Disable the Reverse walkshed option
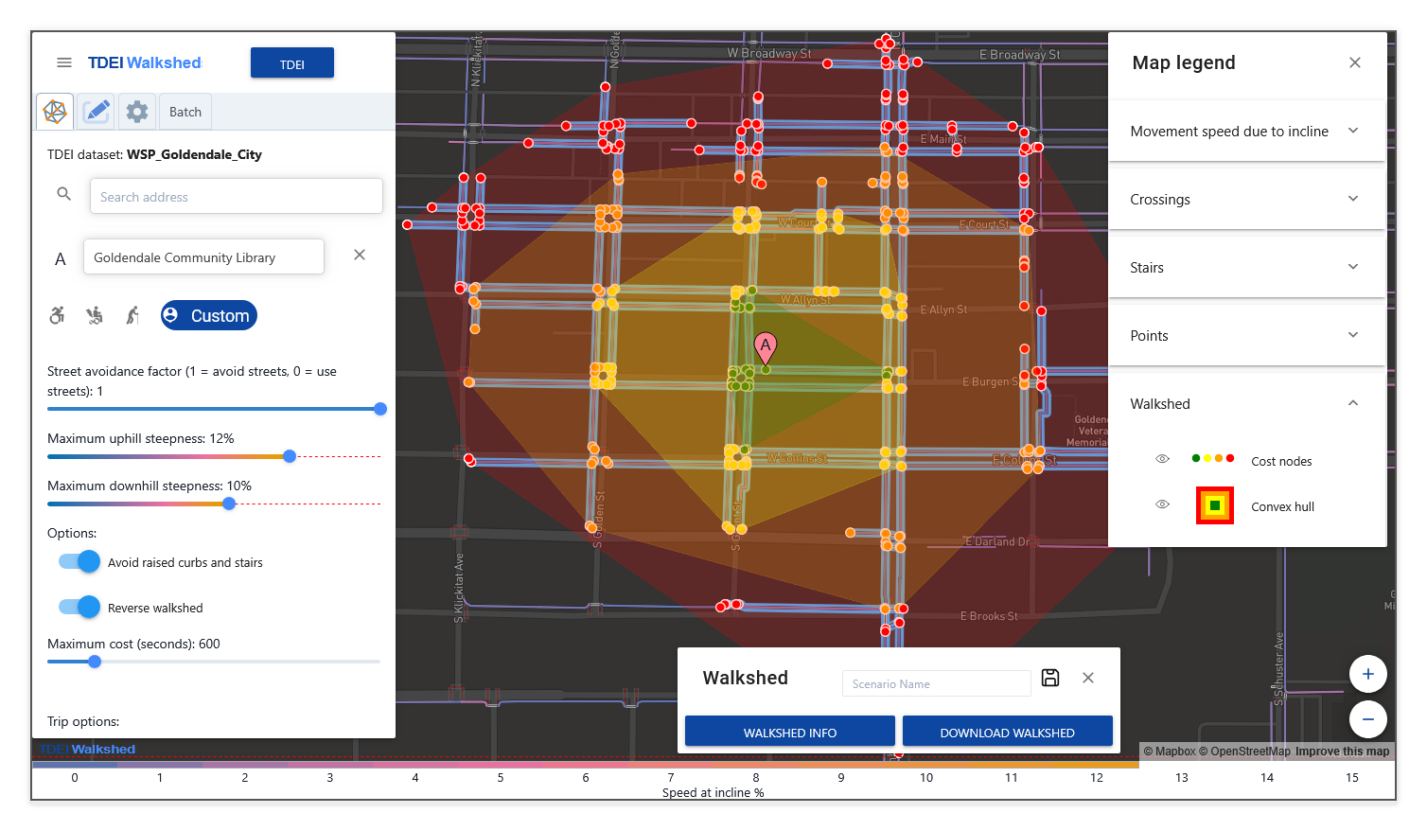The height and width of the screenshot is (831, 1427). click(x=78, y=607)
